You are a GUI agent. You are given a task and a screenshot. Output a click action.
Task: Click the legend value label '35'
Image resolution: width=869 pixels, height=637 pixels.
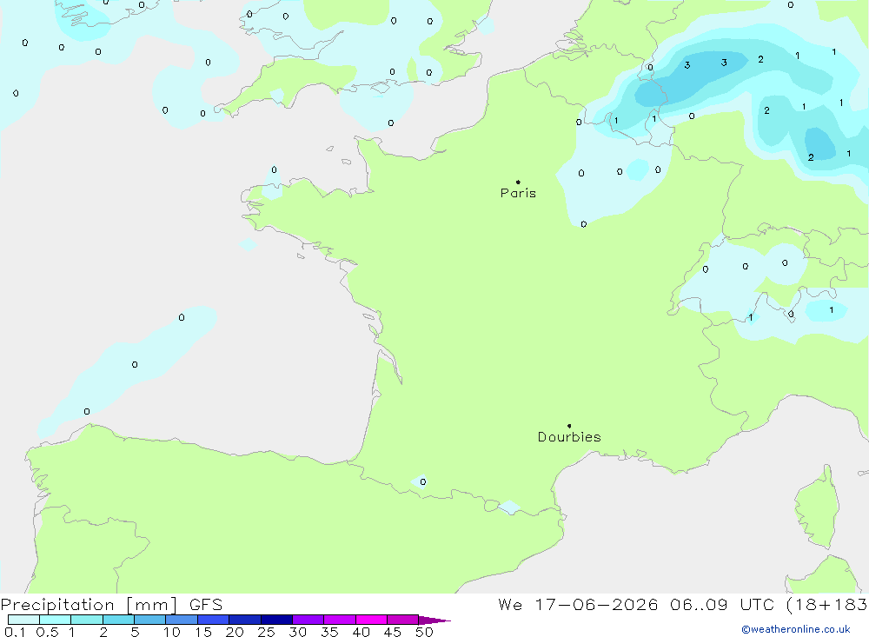click(329, 632)
